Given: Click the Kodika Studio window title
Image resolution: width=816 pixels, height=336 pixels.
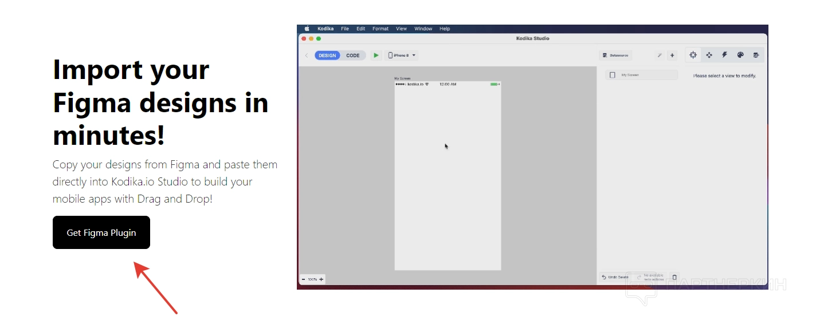Looking at the screenshot, I should click(533, 38).
